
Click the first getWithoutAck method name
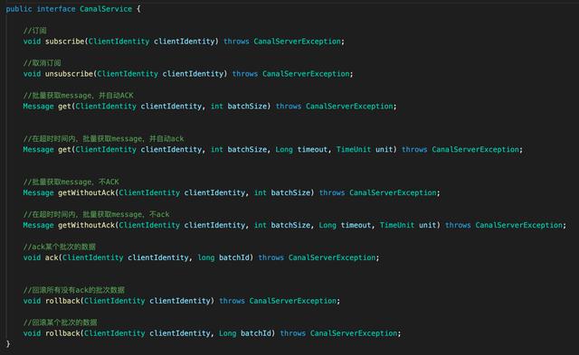(87, 192)
